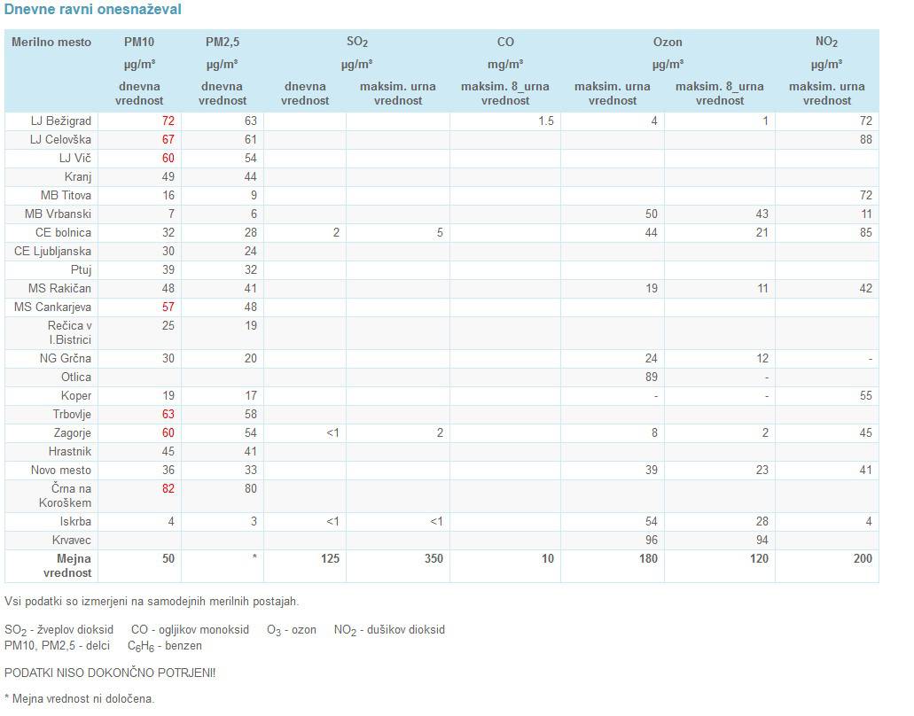Click the SO₂ limit value 350
This screenshot has width=914, height=716.
(432, 558)
